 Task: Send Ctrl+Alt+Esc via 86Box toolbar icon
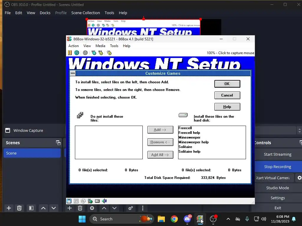coord(101,53)
